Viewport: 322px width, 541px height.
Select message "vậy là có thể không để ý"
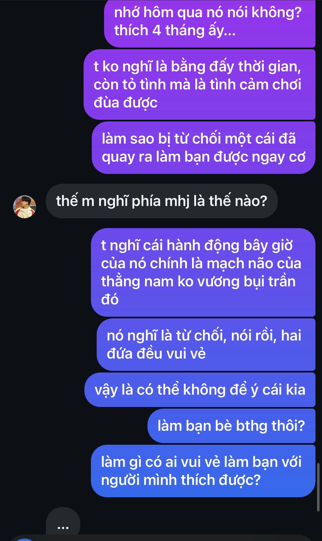[200, 390]
